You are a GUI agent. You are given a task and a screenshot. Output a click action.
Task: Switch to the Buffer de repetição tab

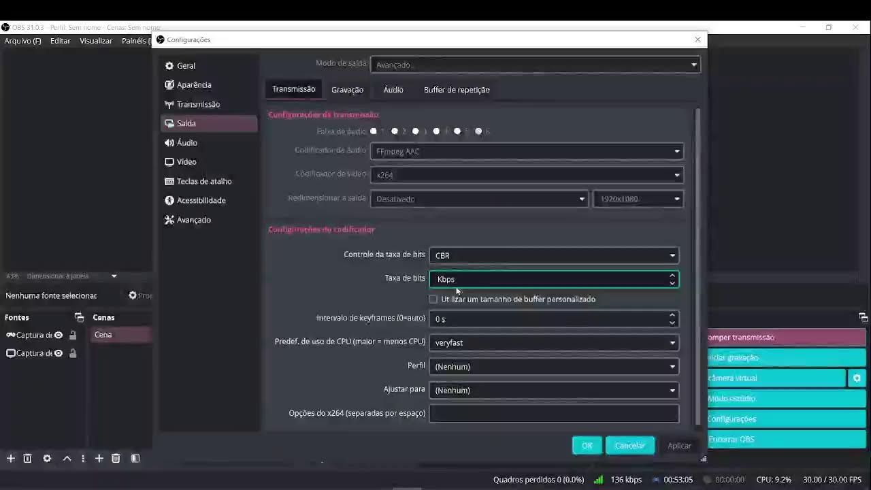point(457,90)
